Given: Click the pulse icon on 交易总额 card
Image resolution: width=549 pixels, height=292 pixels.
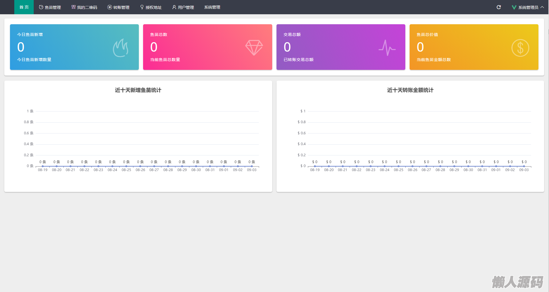Looking at the screenshot, I should coord(387,48).
